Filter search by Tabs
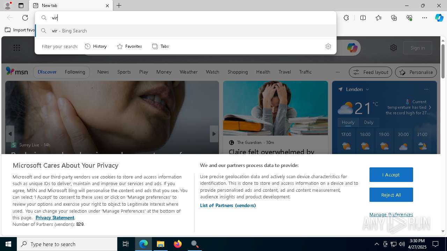Viewport: 447px width, 251px height. tap(160, 46)
